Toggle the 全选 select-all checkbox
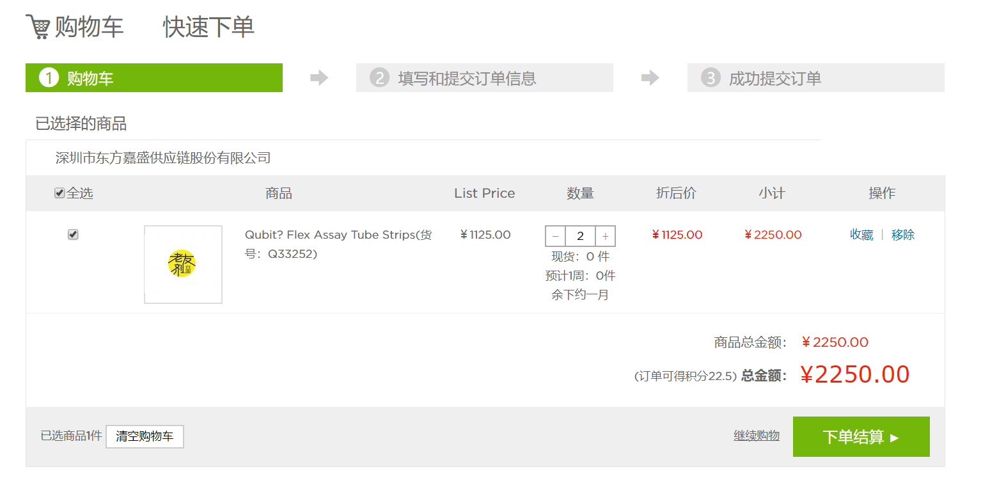Image resolution: width=990 pixels, height=485 pixels. 59,193
